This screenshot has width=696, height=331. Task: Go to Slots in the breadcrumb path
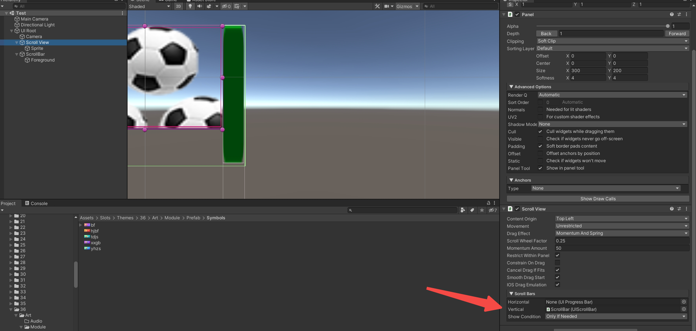pos(105,218)
